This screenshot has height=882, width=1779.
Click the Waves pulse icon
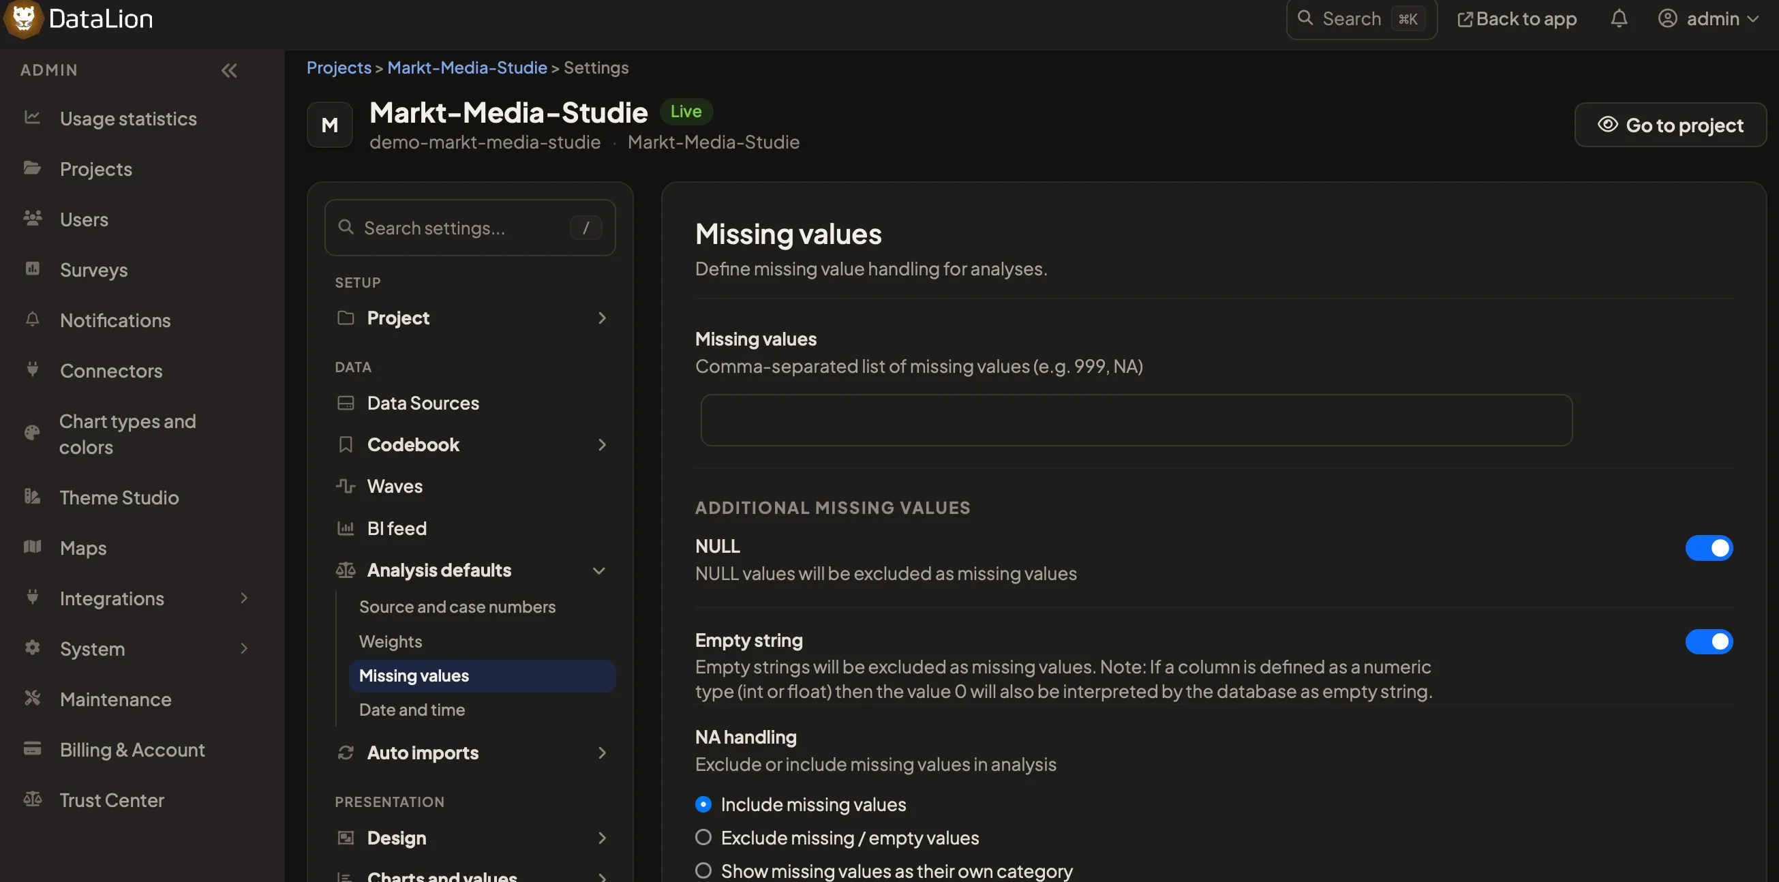click(346, 486)
